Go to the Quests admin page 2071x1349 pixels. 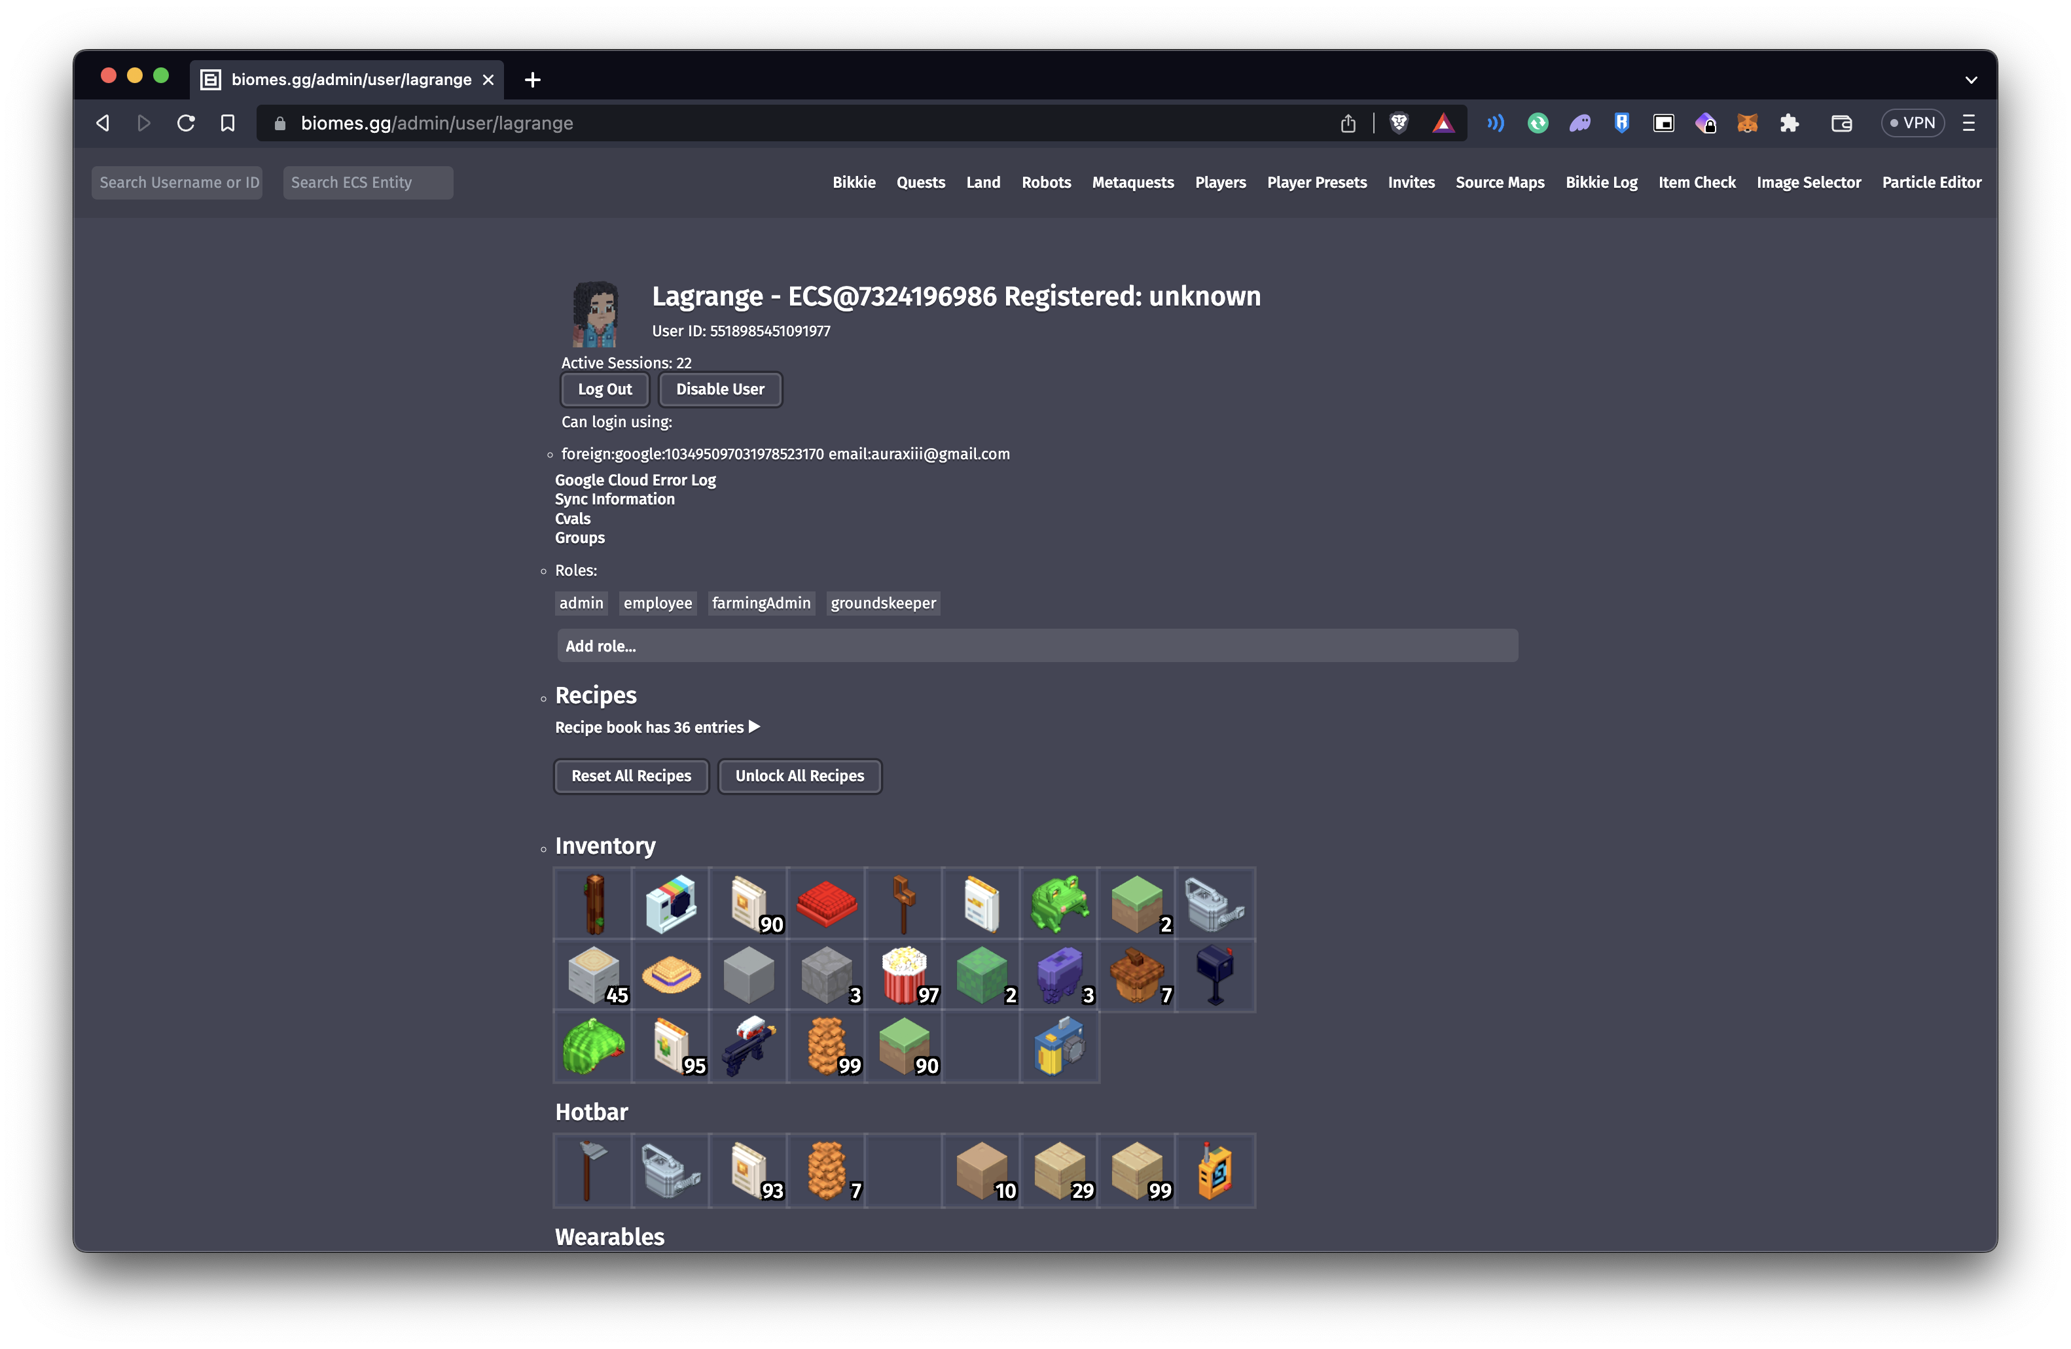pos(921,183)
